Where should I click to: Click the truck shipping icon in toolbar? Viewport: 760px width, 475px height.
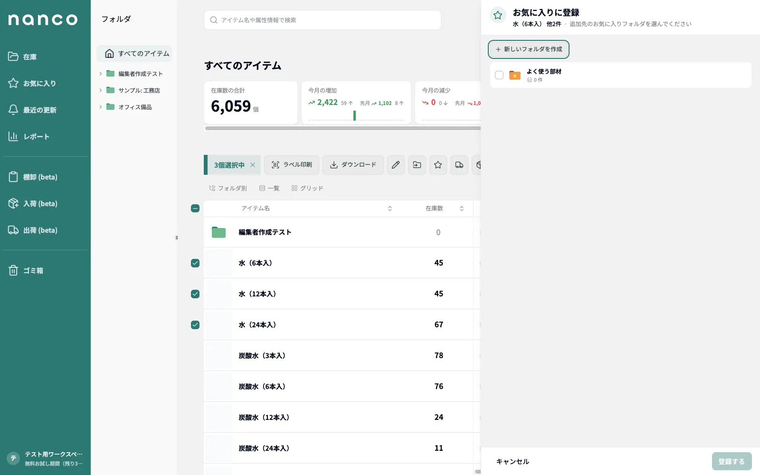[459, 165]
